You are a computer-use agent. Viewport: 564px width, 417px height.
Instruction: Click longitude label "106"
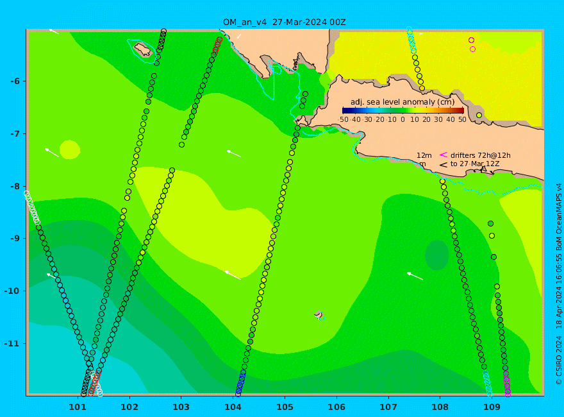336,407
